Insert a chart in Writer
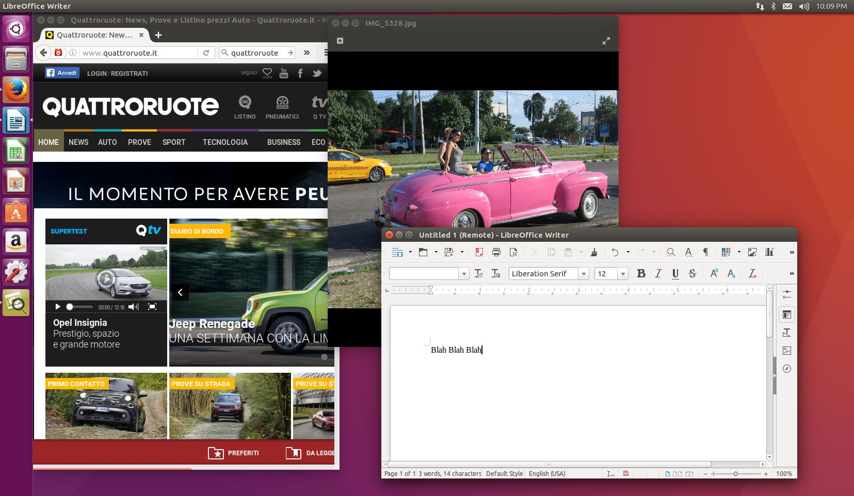 click(x=769, y=252)
